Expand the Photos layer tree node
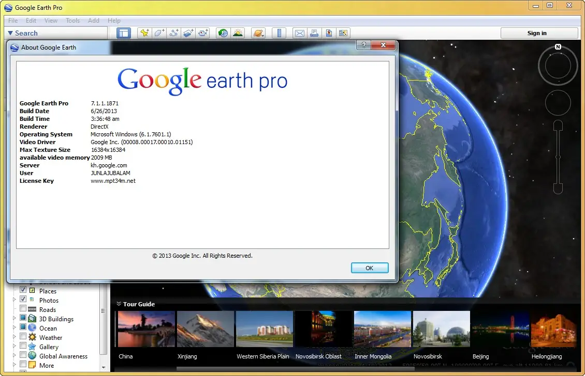The width and height of the screenshot is (585, 376). [14, 300]
